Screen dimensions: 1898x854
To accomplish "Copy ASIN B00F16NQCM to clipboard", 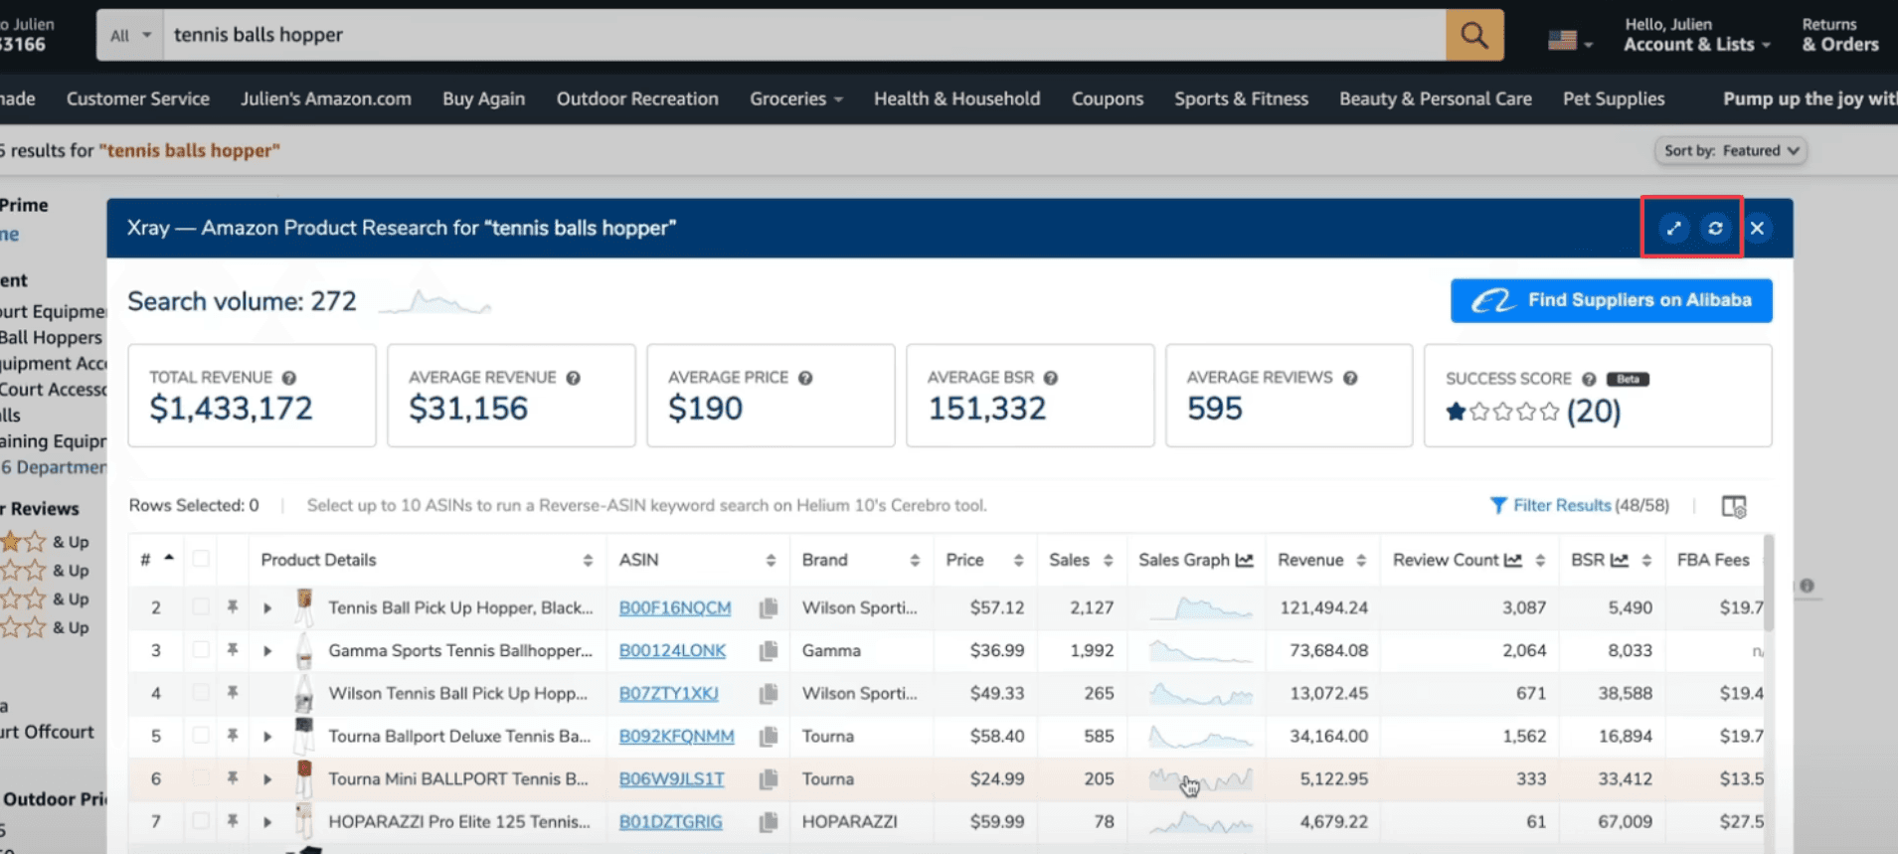I will 768,608.
